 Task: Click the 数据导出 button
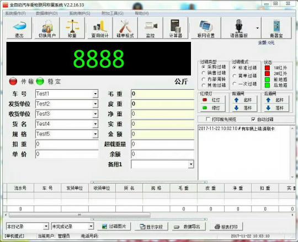[x=189, y=227]
